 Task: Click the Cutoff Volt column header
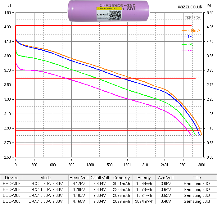tap(100, 178)
